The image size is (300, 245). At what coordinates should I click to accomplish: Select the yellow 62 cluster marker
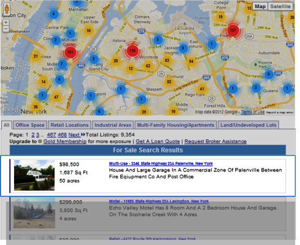pos(148,66)
